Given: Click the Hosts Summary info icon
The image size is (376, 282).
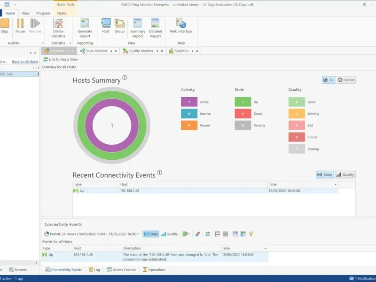Looking at the screenshot, I should click(125, 78).
